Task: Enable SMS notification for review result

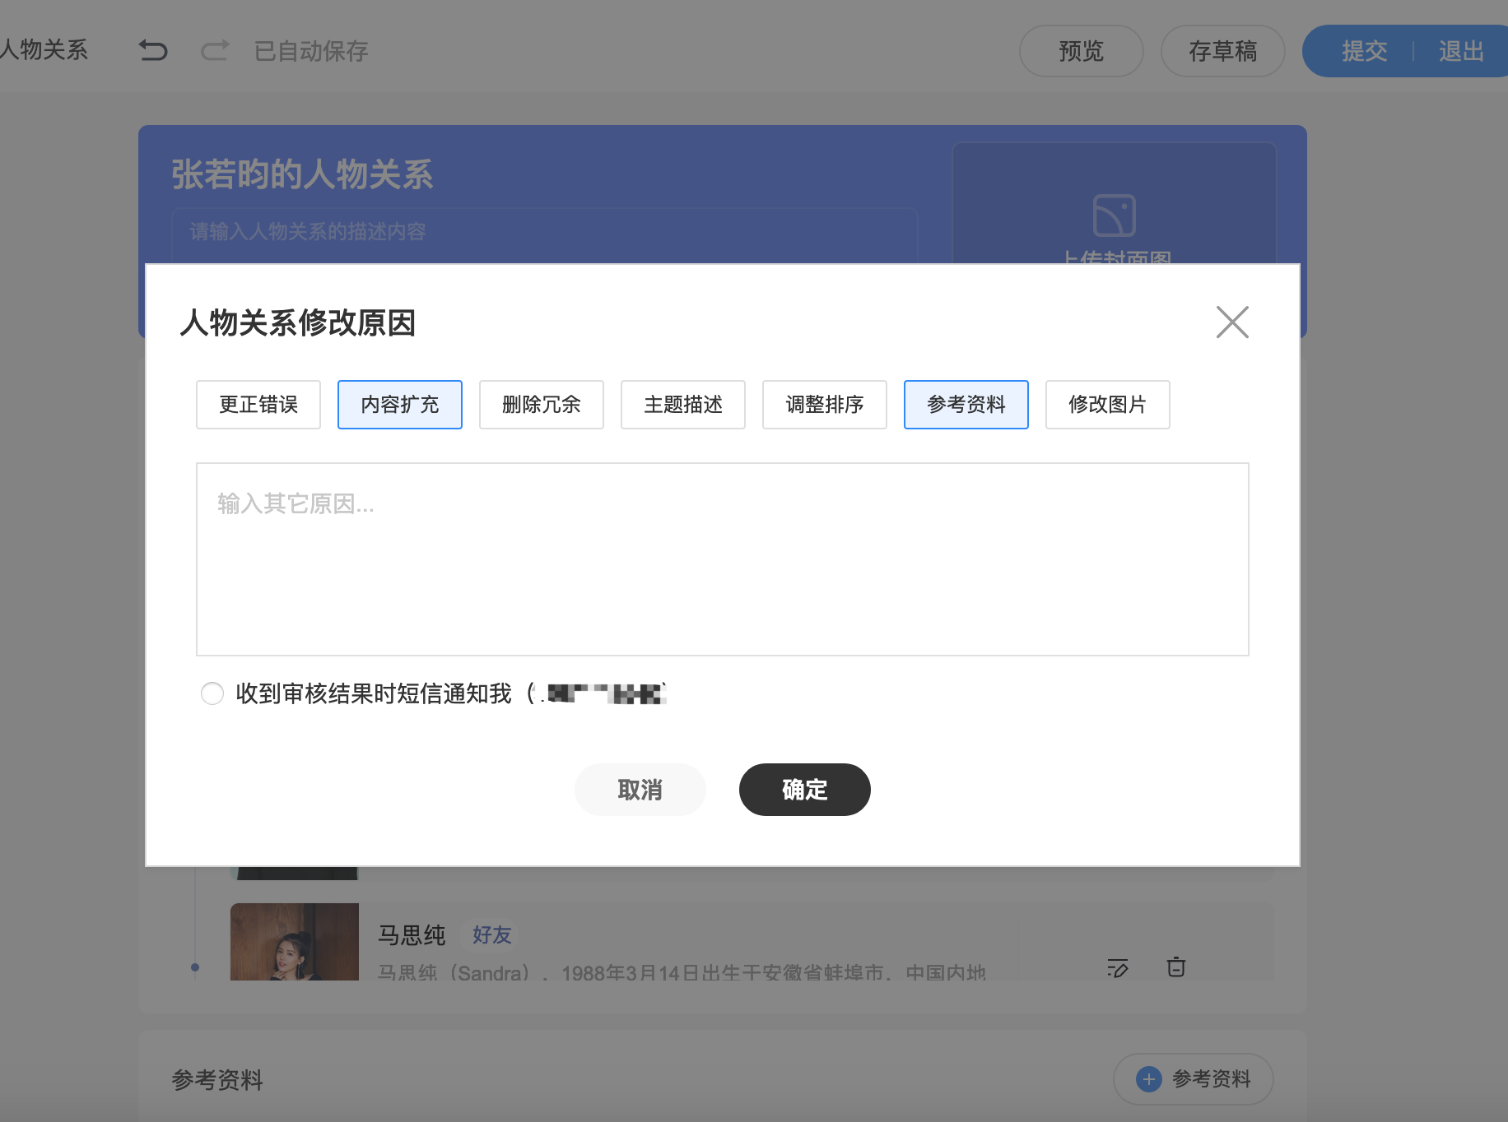Action: pos(212,693)
